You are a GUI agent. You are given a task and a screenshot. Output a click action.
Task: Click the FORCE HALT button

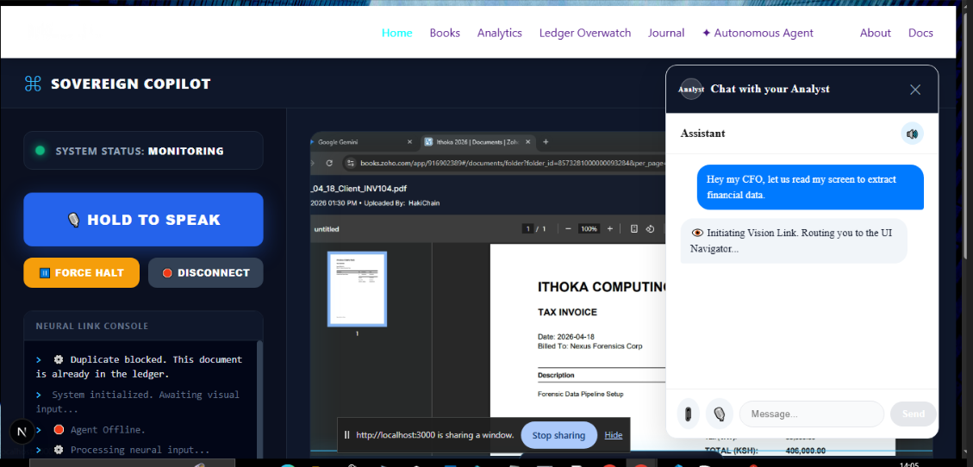[81, 273]
